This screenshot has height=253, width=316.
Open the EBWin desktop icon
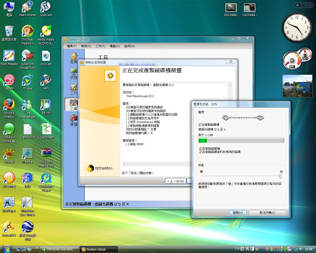[x=46, y=107]
